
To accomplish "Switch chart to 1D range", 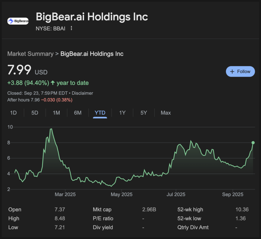I will click(x=13, y=113).
